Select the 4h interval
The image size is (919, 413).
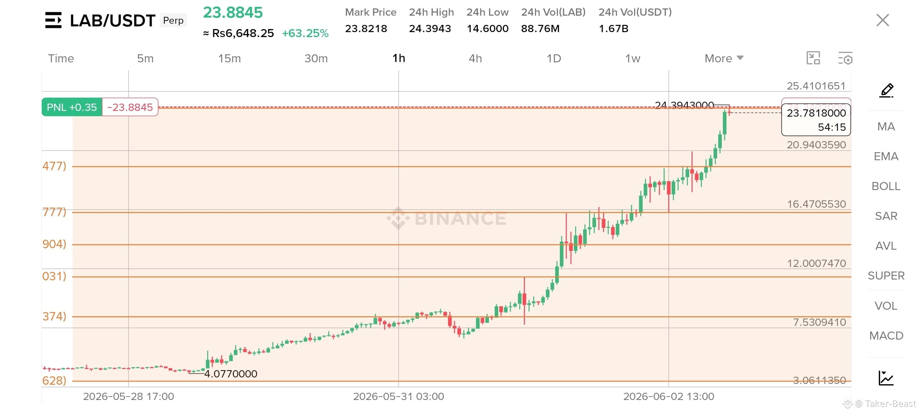(x=475, y=58)
